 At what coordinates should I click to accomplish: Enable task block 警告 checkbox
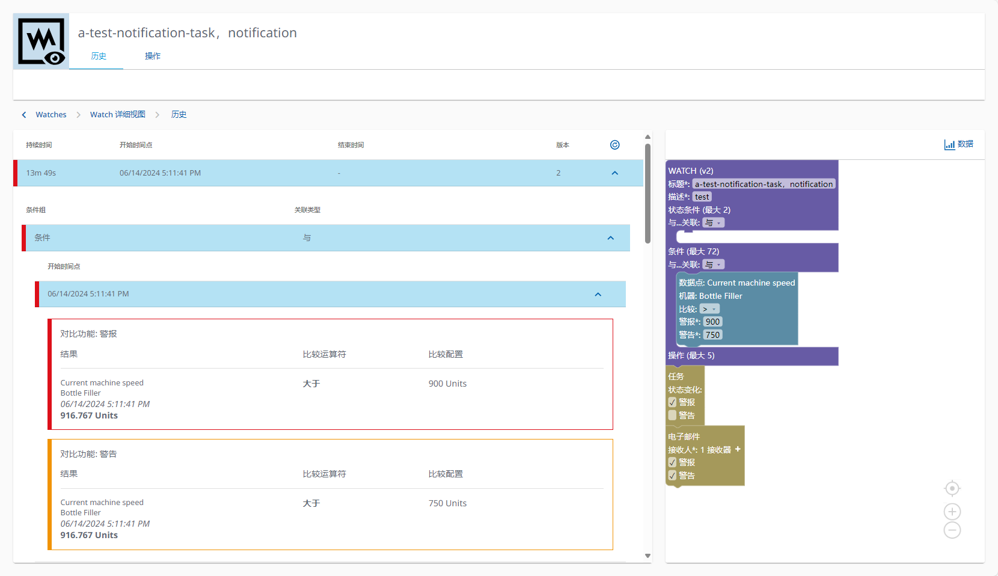pyautogui.click(x=673, y=415)
